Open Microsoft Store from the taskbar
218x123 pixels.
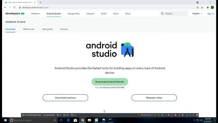(75, 120)
